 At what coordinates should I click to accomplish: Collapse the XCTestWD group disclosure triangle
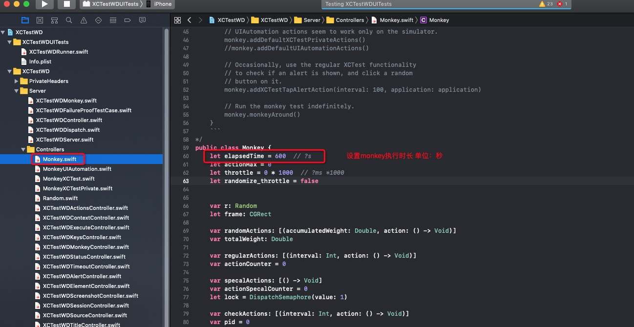[10, 71]
